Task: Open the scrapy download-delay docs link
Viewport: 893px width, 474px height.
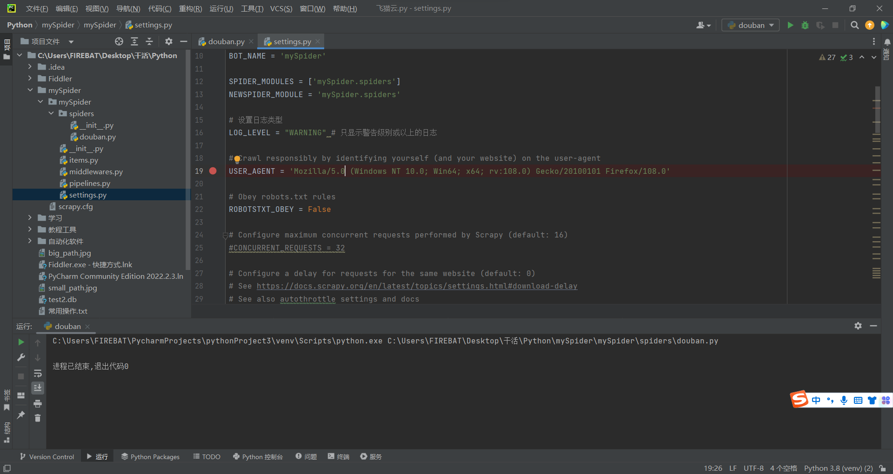Action: pyautogui.click(x=417, y=286)
